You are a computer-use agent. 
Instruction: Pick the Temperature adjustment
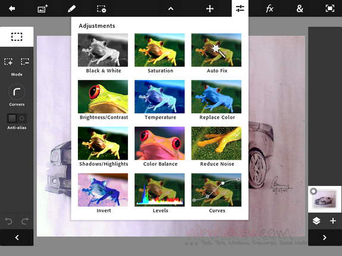point(159,100)
